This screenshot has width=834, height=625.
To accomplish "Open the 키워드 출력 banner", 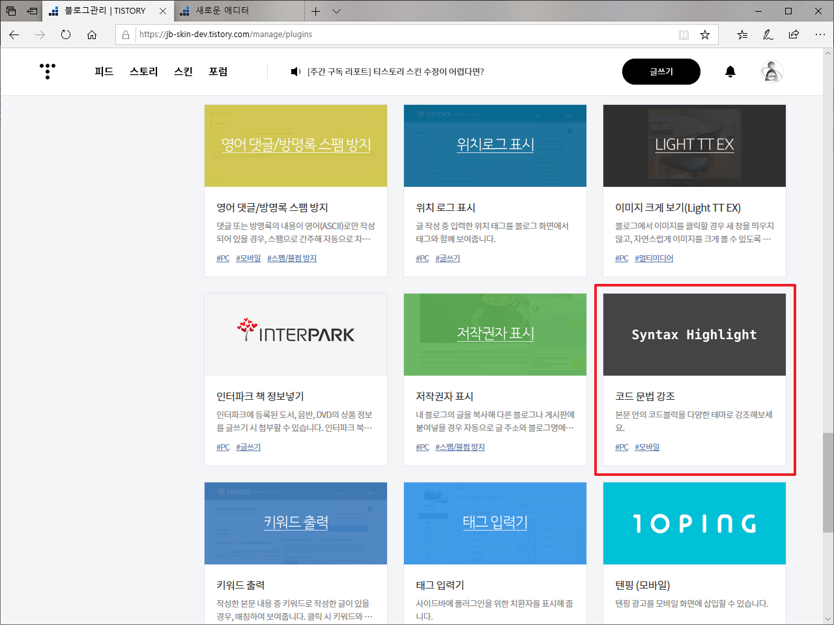I will click(296, 523).
